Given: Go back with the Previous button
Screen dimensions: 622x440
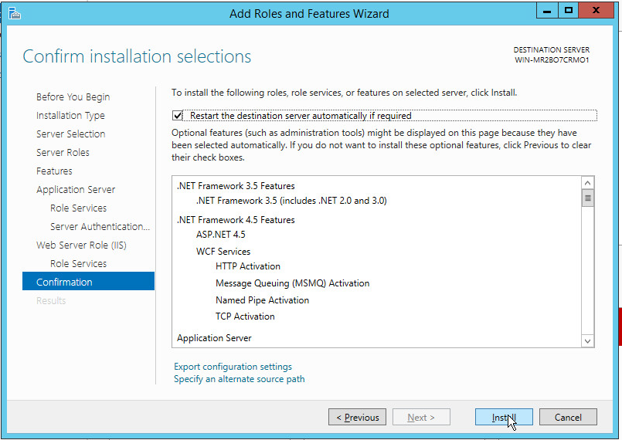Looking at the screenshot, I should click(x=358, y=418).
